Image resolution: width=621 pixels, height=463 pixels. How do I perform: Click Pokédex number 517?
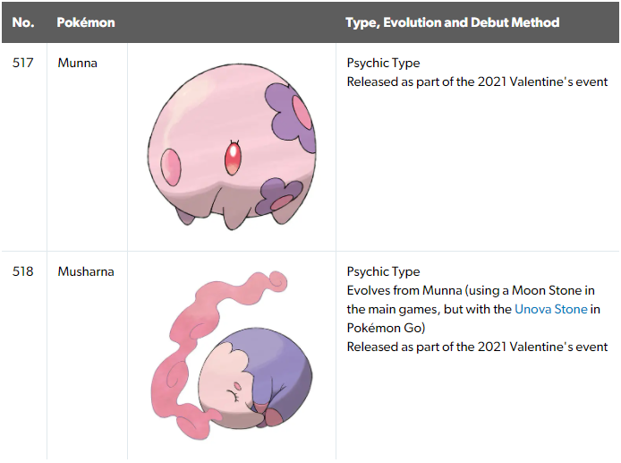[x=22, y=63]
